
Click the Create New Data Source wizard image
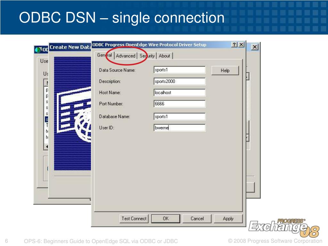pyautogui.click(x=73, y=113)
